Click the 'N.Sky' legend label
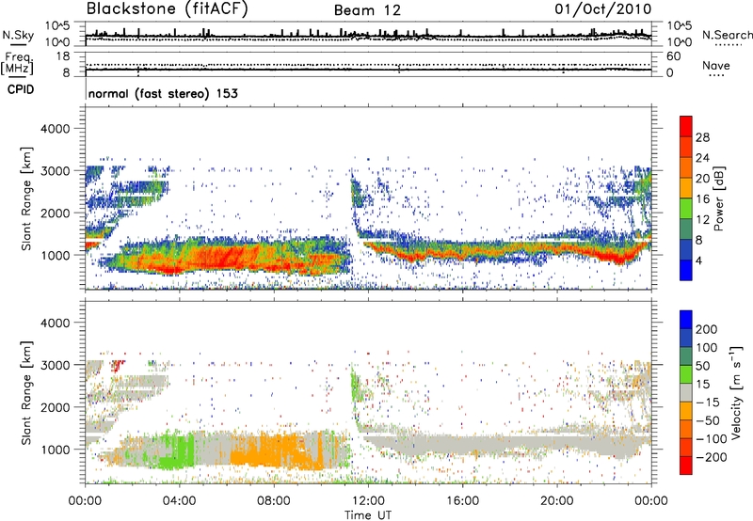Screen dimensions: 753x521 pos(18,35)
